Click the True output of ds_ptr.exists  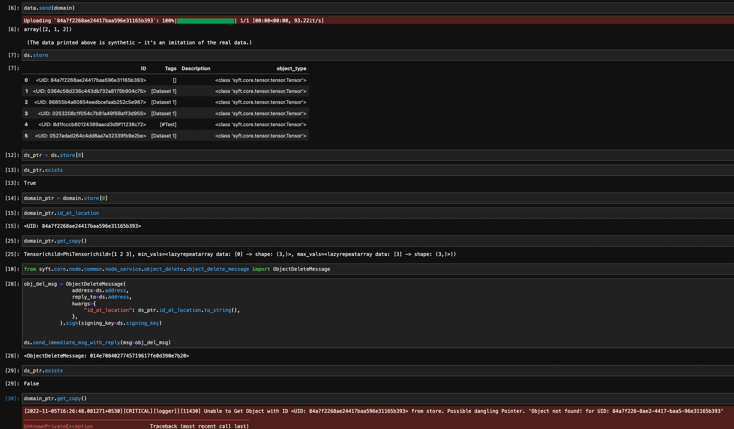(29, 183)
